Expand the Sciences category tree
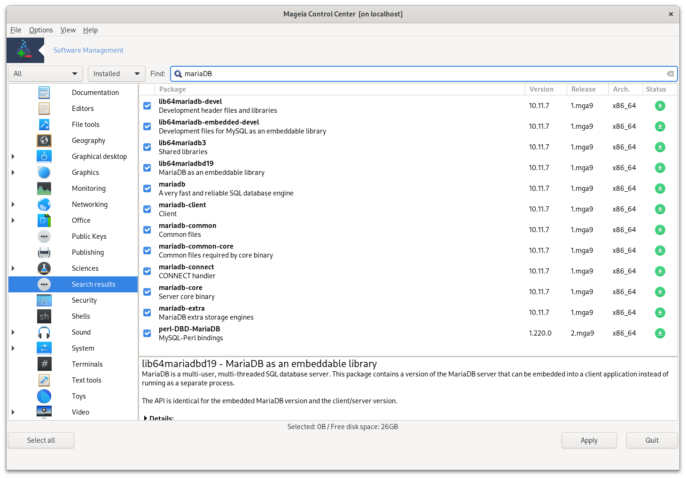 pyautogui.click(x=13, y=268)
